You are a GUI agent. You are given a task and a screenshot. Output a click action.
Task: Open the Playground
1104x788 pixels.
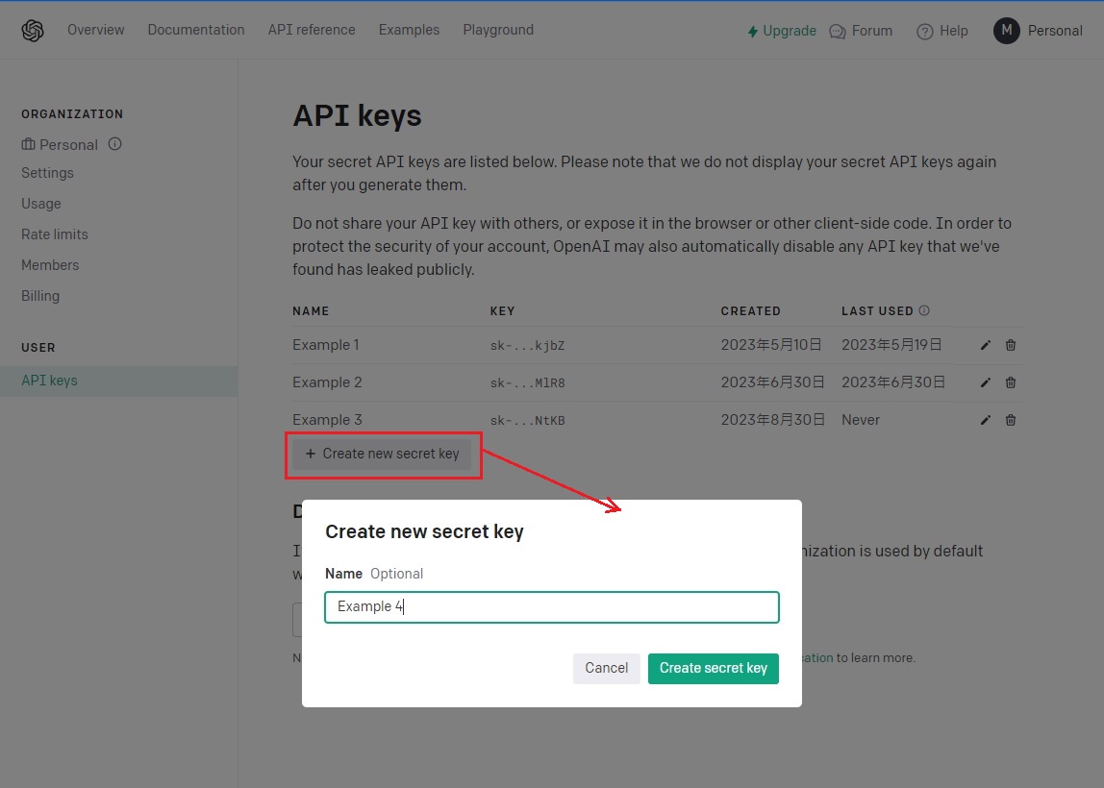[498, 30]
